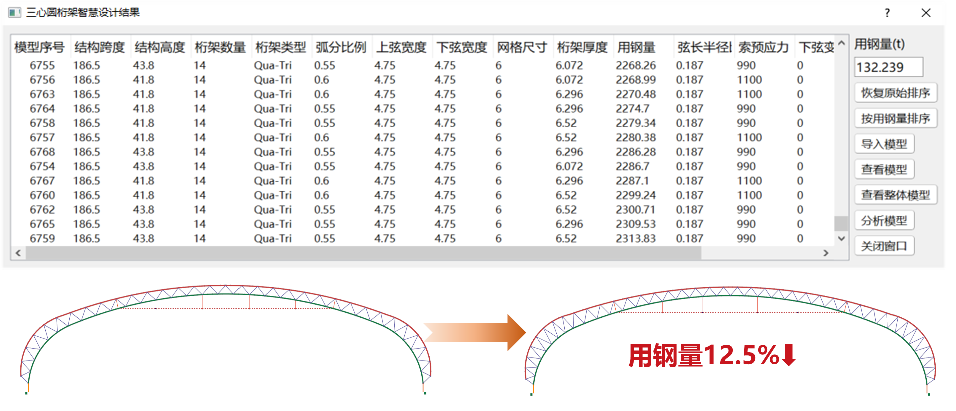Select the row for model 6755
Viewport: 956px width, 411px height.
[x=42, y=66]
